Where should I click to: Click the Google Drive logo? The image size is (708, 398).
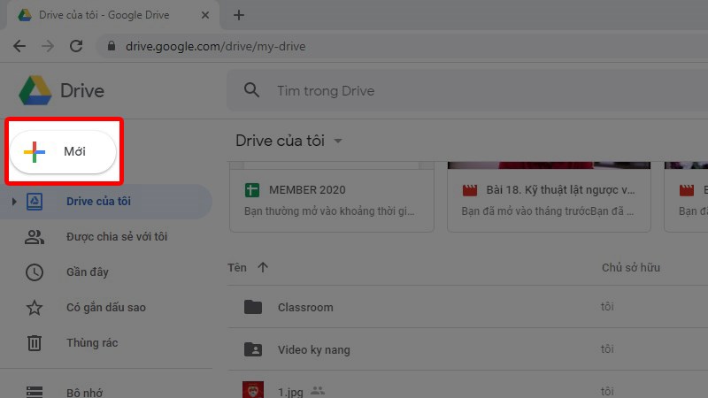[x=35, y=90]
